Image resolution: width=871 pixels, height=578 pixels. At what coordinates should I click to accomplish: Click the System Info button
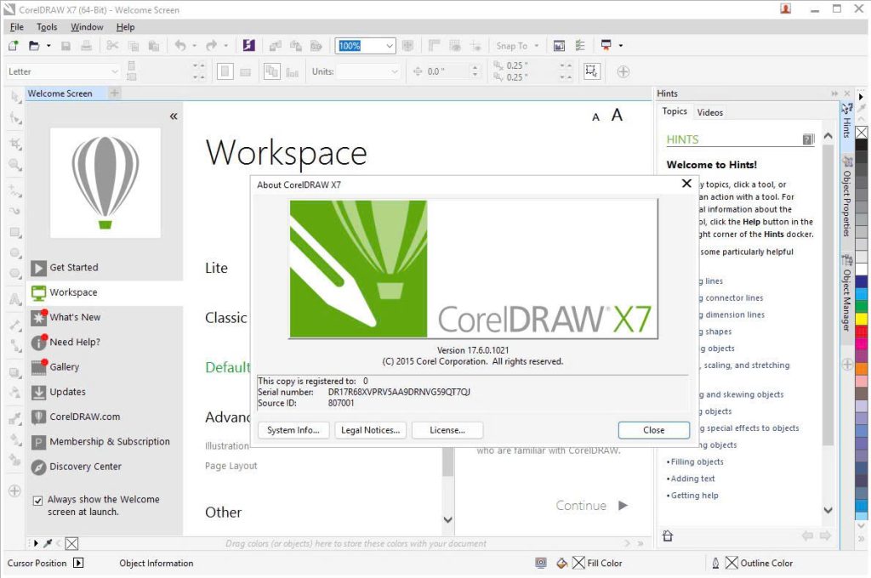tap(293, 430)
